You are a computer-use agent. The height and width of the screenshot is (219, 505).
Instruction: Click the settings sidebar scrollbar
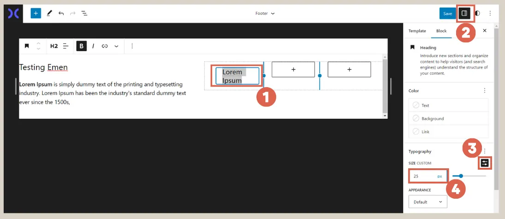496,110
